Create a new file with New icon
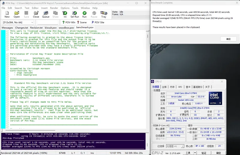Image resolution: width=240 pixels, height=155 pixels. (7, 14)
